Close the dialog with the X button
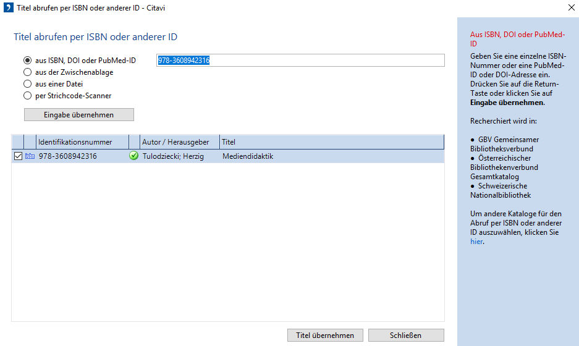579x346 pixels. point(571,7)
